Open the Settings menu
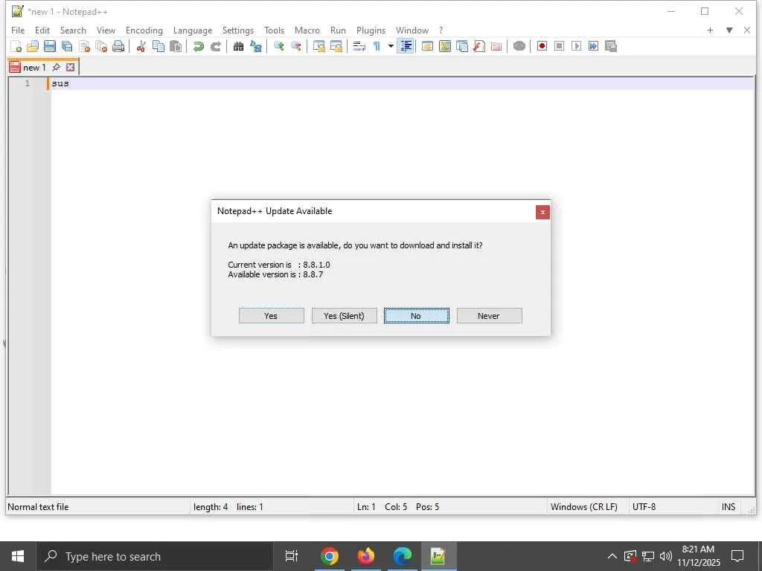Image resolution: width=762 pixels, height=571 pixels. (237, 30)
